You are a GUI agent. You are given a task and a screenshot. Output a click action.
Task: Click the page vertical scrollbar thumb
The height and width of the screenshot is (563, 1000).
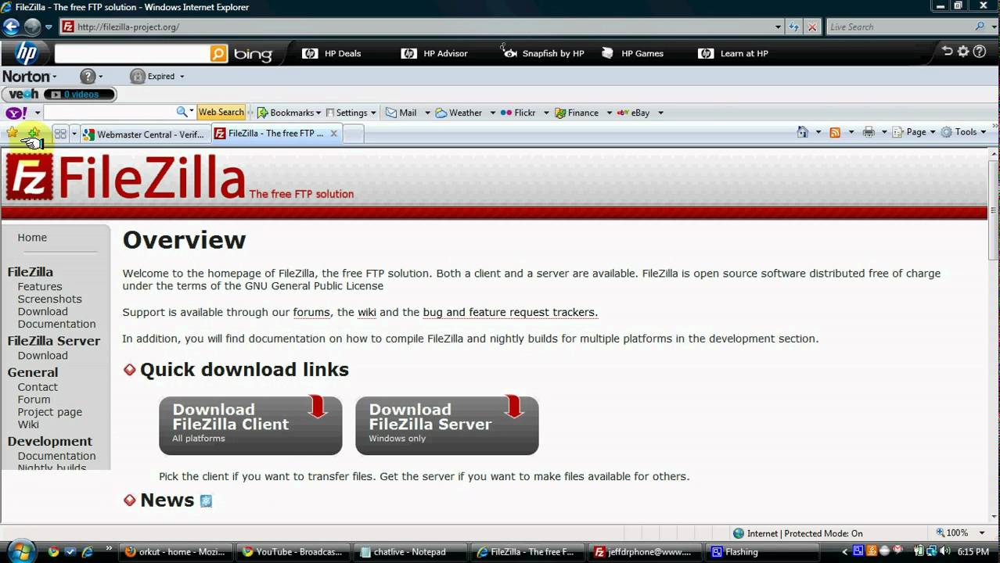(x=993, y=211)
